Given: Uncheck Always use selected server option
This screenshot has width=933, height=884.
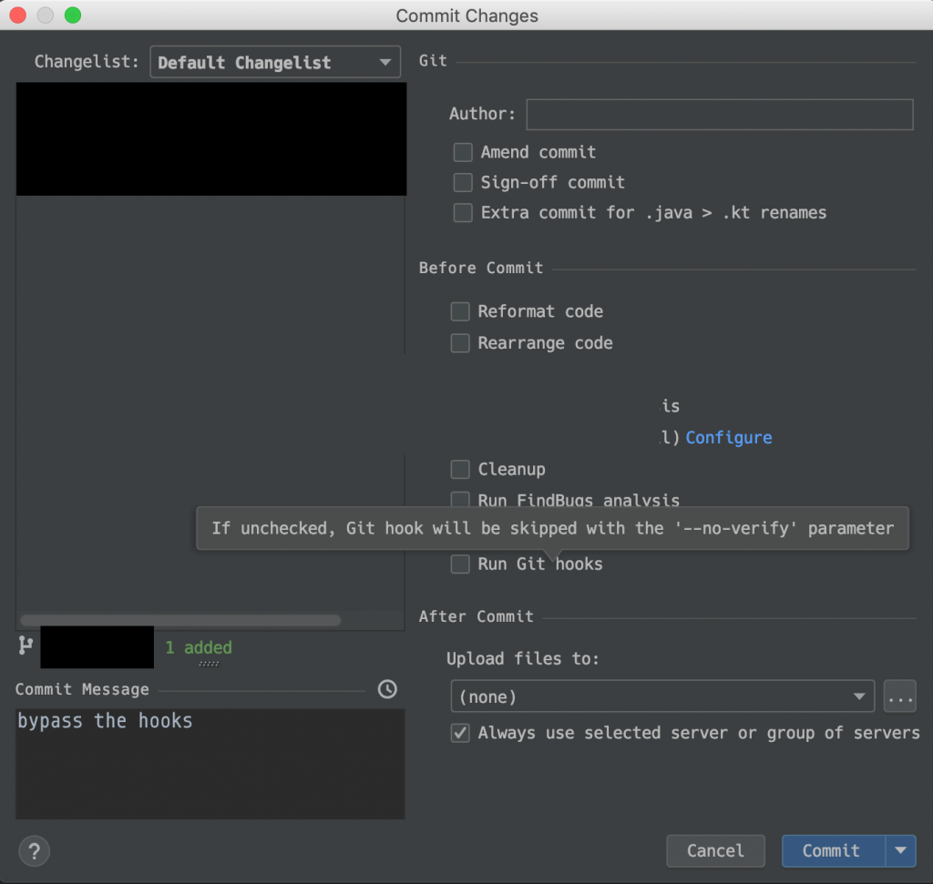Looking at the screenshot, I should [460, 733].
